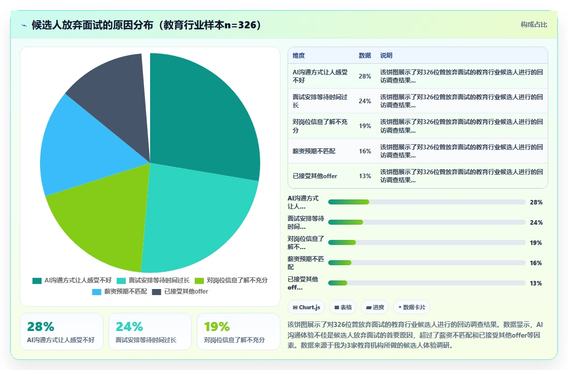Click legend label 对岗位信息了解不充分
The width and height of the screenshot is (568, 370).
coord(237,280)
